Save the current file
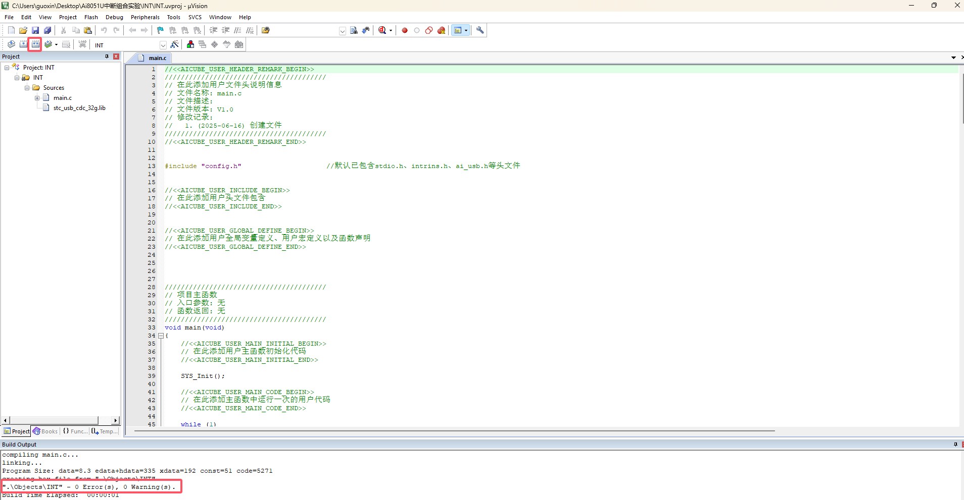The width and height of the screenshot is (964, 500). tap(35, 30)
